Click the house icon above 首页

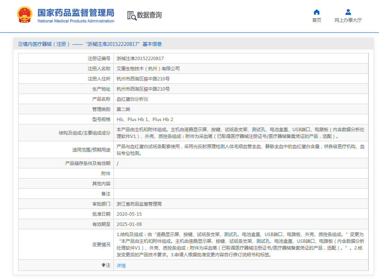coord(317,12)
